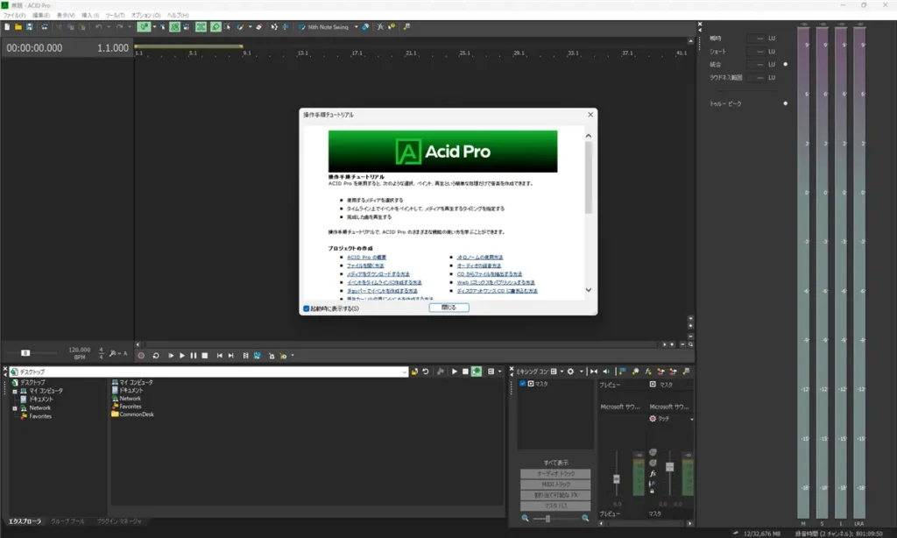This screenshot has height=538, width=897.
Task: Click the metronome icon in top toolbar
Action: [380, 27]
